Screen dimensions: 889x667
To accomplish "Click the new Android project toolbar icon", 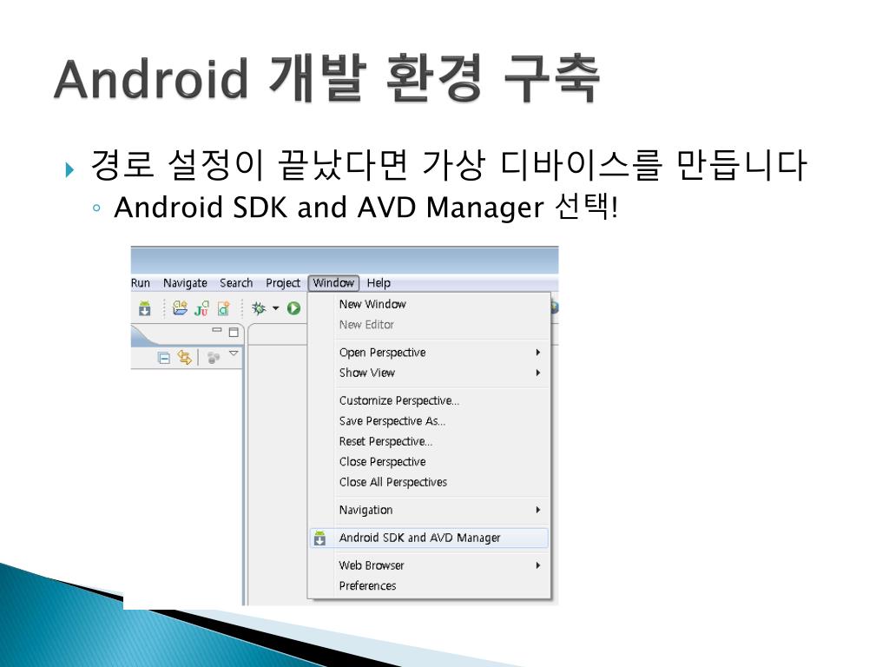I will click(x=181, y=308).
